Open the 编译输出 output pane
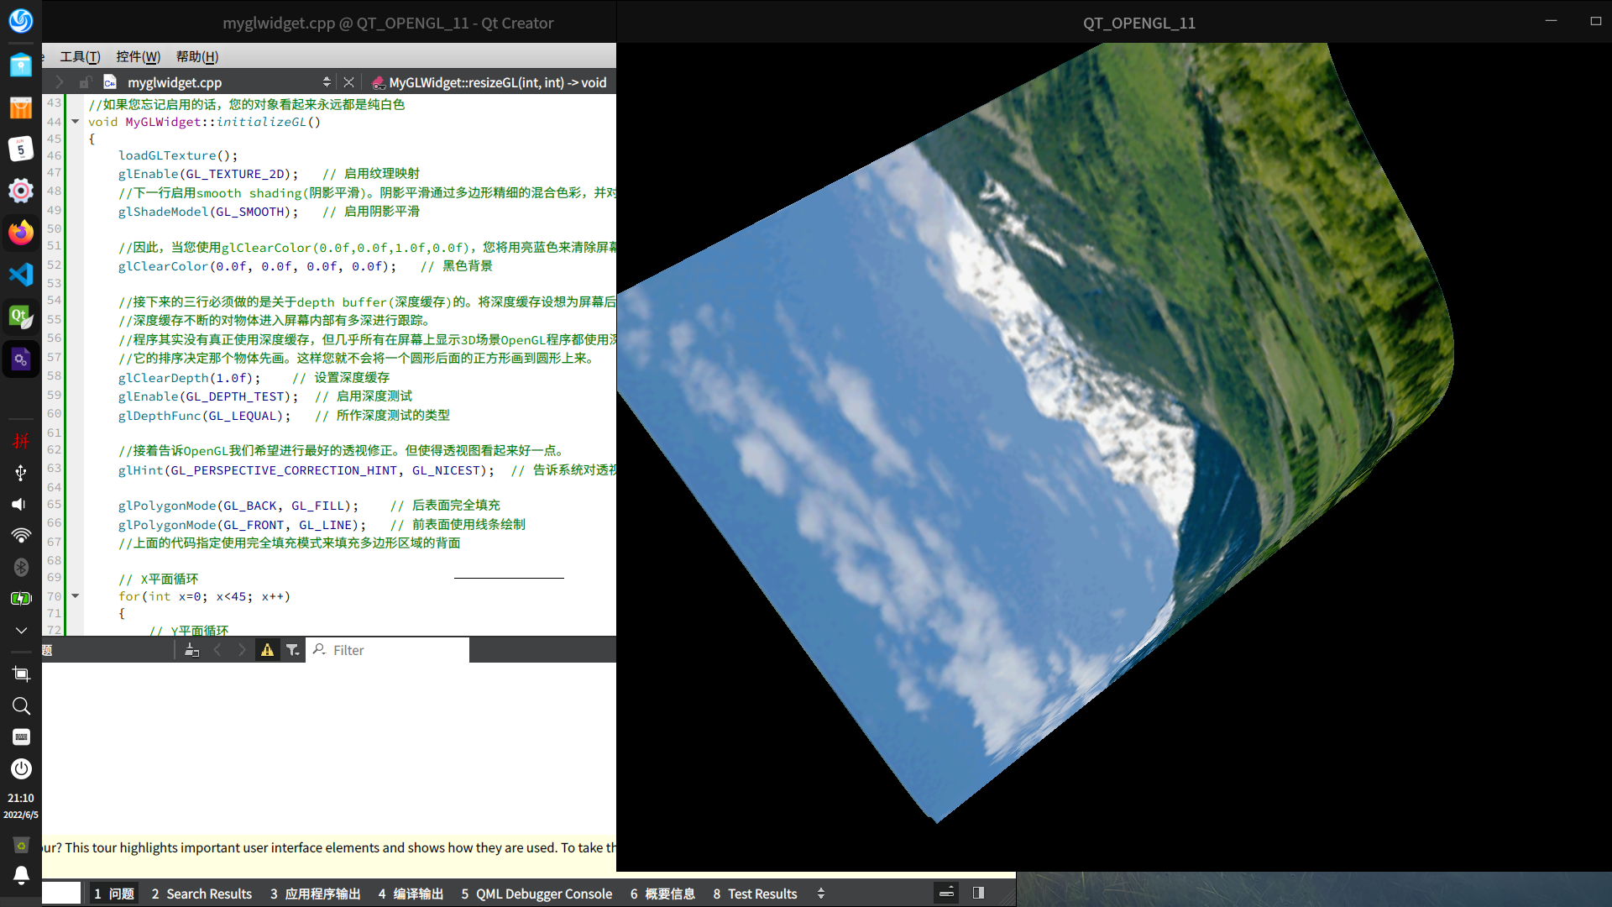 (411, 894)
